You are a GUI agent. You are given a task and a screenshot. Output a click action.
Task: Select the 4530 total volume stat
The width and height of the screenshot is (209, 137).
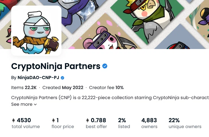[26, 123]
